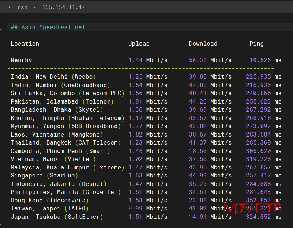Viewport: 293px width, 228px height.
Task: Click Vientaine ping 283.584 ms
Action: click(x=264, y=134)
